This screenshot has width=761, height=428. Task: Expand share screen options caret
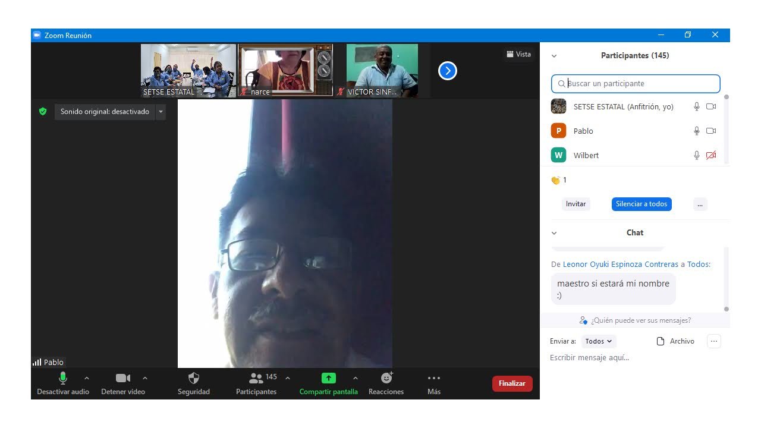356,378
